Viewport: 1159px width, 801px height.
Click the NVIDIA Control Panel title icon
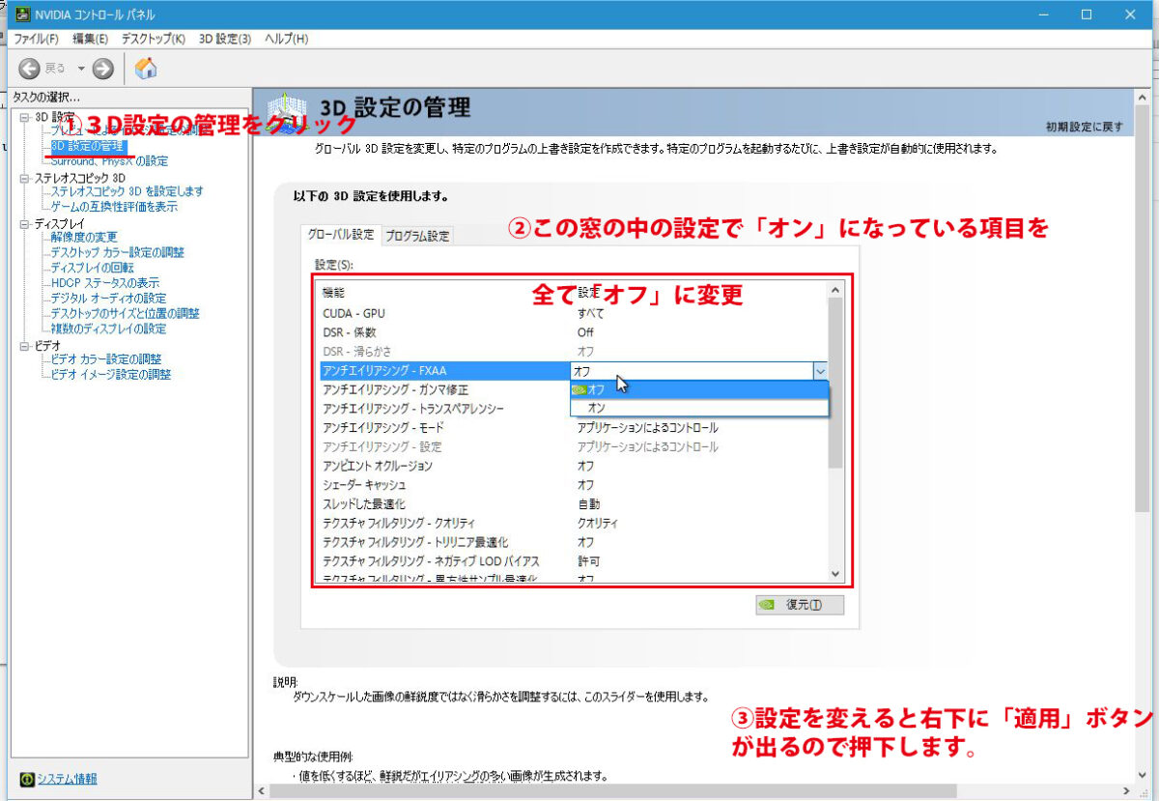coord(21,14)
